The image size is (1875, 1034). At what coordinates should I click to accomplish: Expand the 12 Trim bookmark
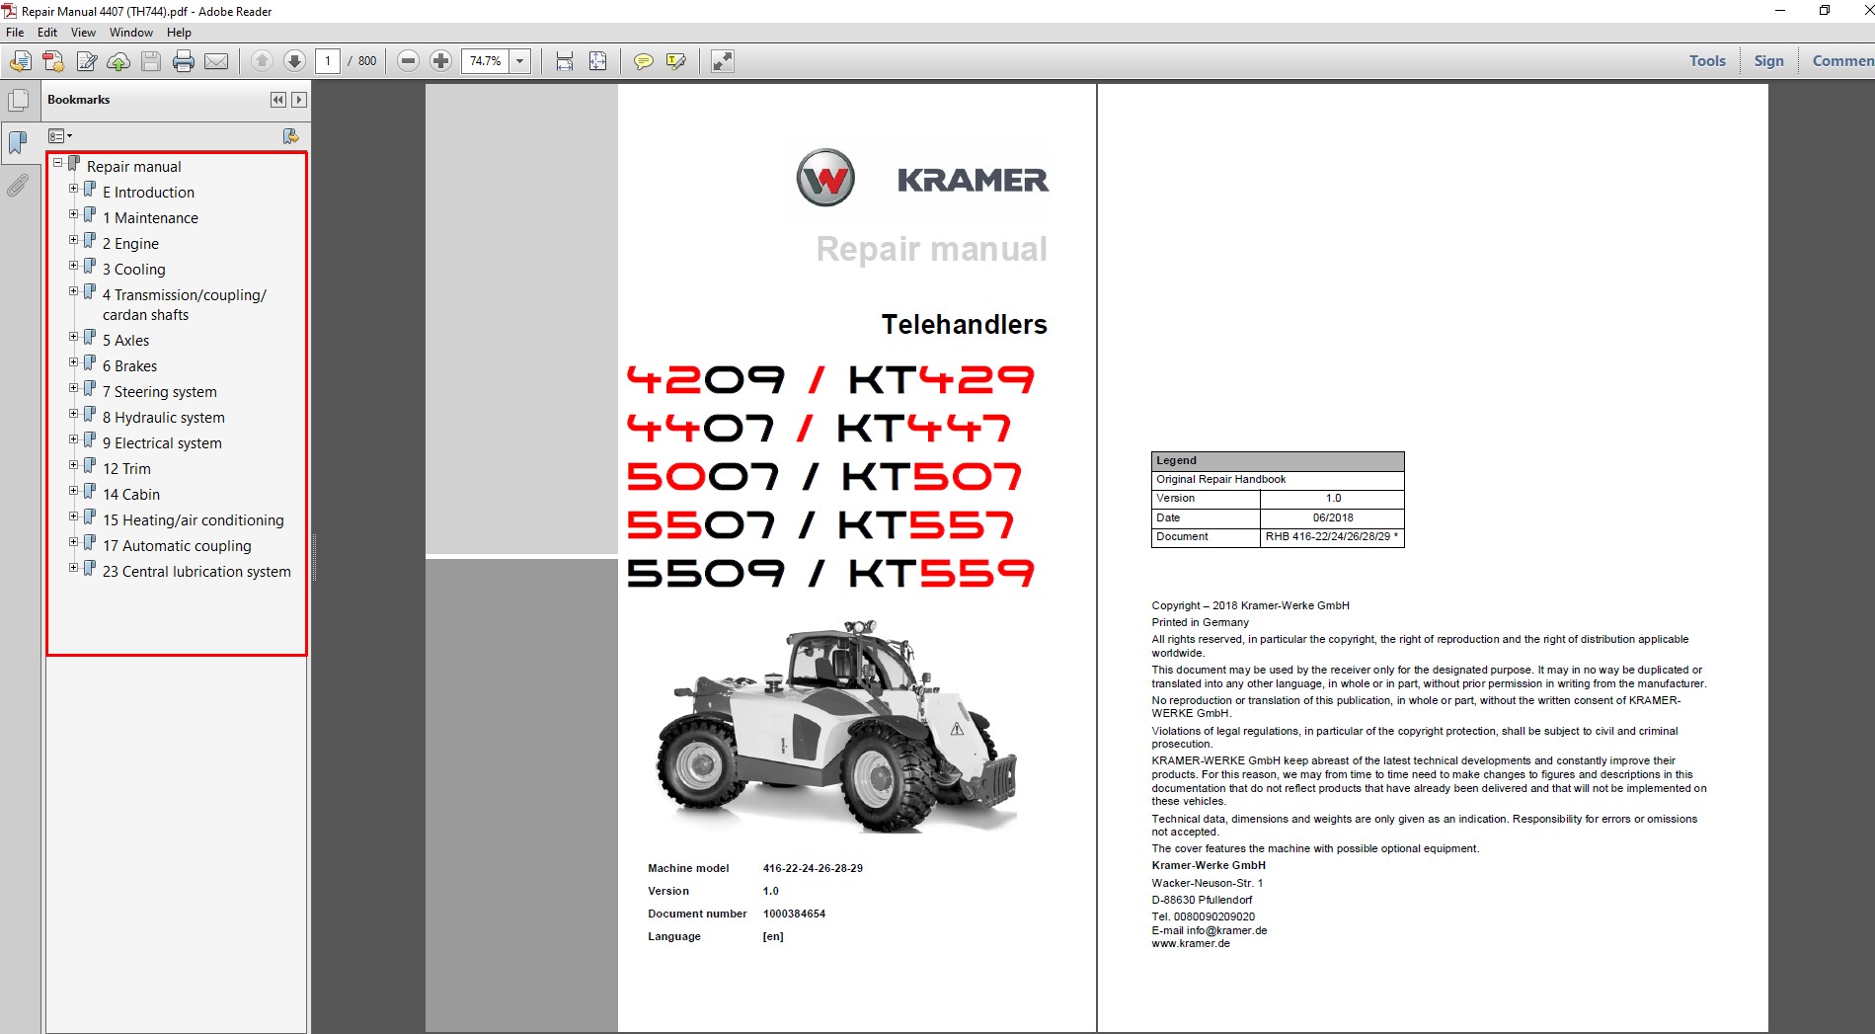pyautogui.click(x=74, y=465)
